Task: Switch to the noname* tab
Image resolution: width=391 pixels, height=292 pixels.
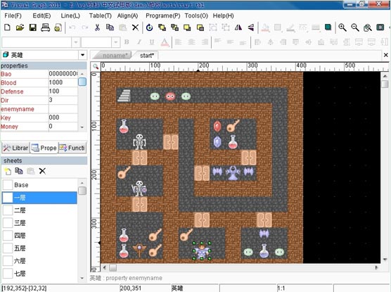Action: 115,56
